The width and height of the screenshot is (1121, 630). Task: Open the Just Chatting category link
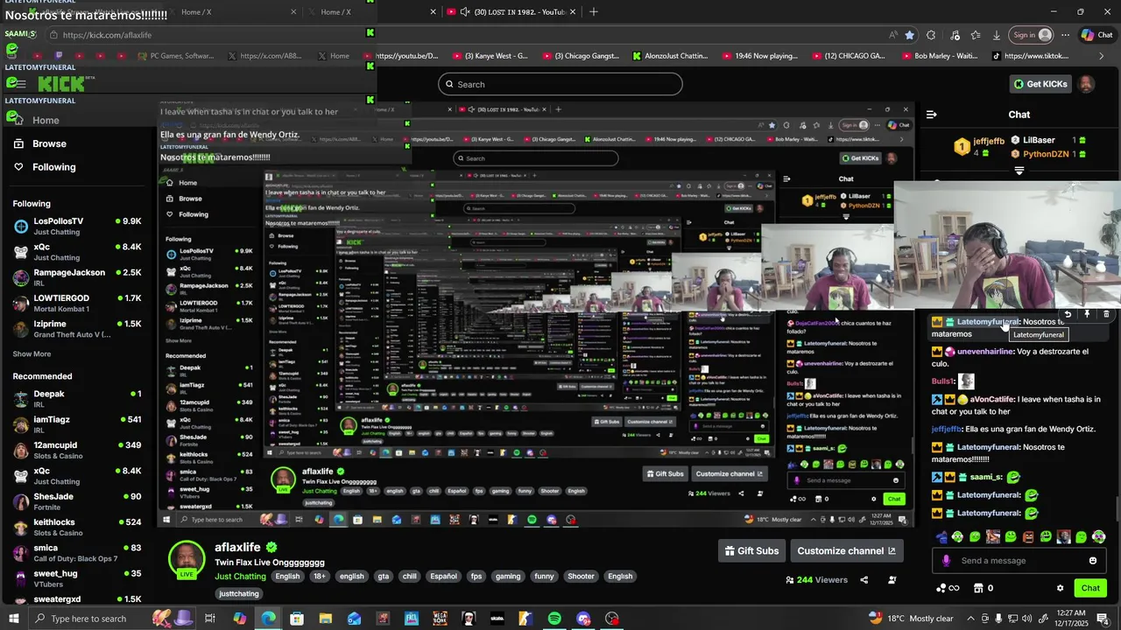click(240, 577)
